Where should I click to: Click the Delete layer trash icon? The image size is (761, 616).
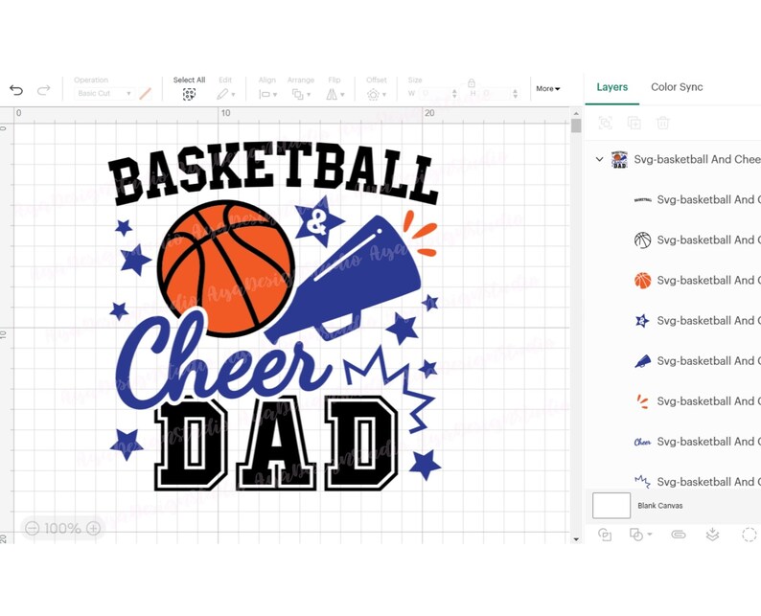pos(663,123)
